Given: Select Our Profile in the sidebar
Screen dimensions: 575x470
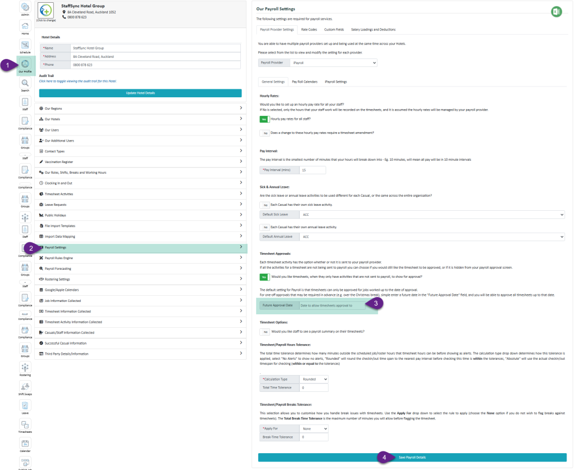Looking at the screenshot, I should click(25, 64).
